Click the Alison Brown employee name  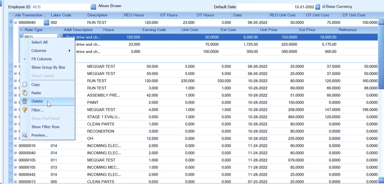pyautogui.click(x=110, y=6)
